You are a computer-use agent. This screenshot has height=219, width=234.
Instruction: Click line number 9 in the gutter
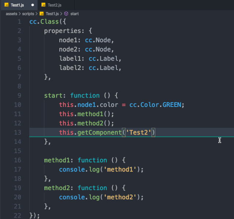(x=19, y=96)
